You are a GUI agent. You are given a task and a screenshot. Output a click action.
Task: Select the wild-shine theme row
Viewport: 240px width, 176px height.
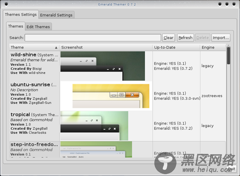[117, 66]
